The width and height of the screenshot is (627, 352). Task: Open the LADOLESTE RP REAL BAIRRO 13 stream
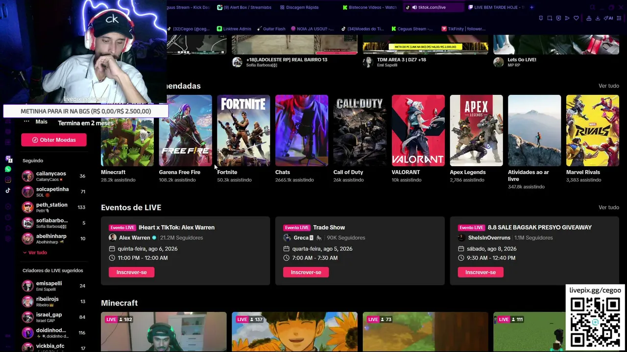coord(287,60)
